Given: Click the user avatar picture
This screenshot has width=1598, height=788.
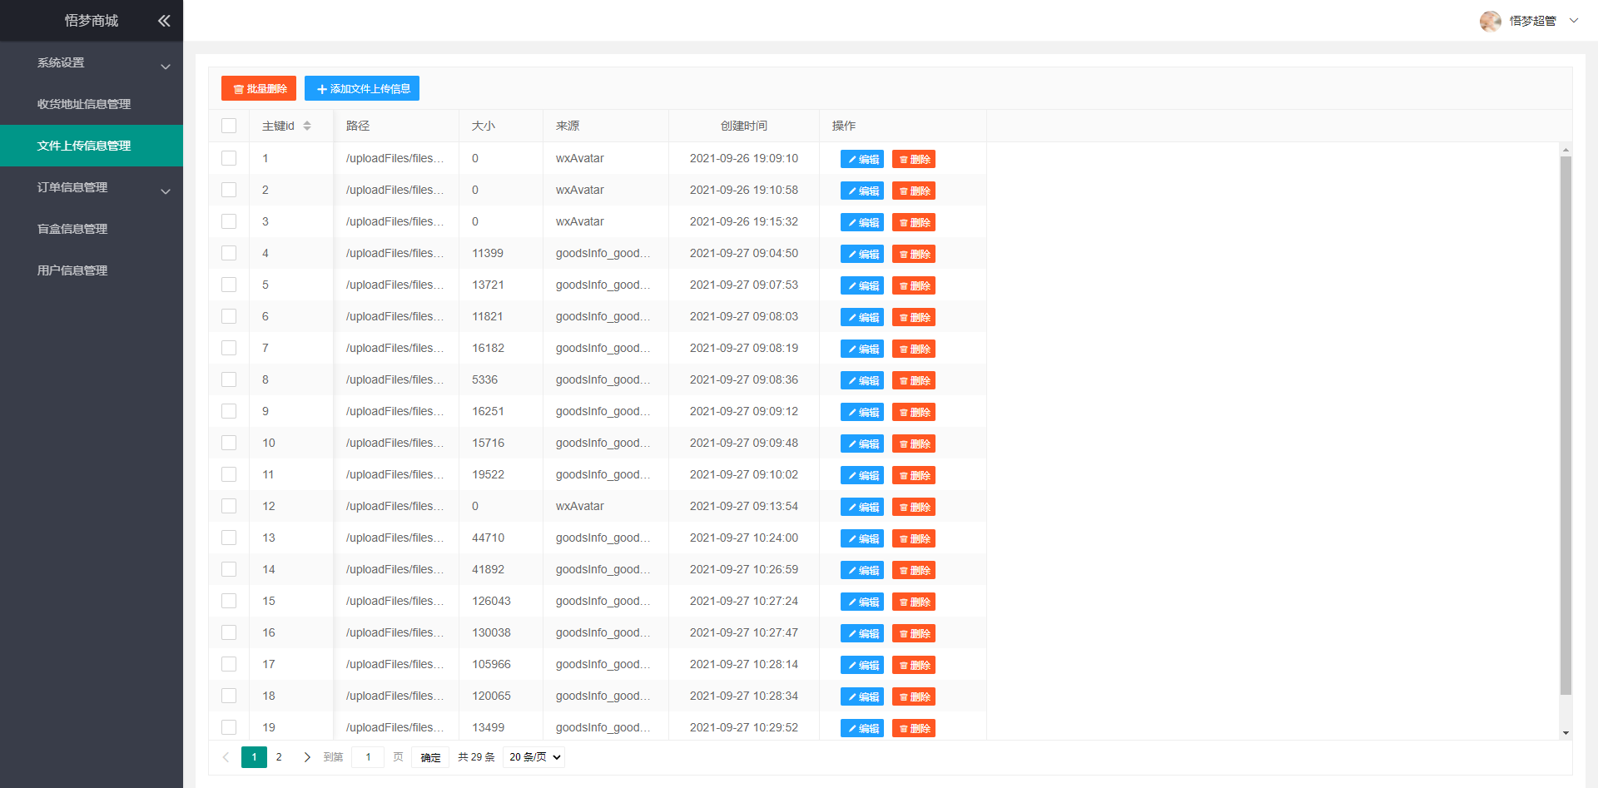Looking at the screenshot, I should click(1490, 21).
